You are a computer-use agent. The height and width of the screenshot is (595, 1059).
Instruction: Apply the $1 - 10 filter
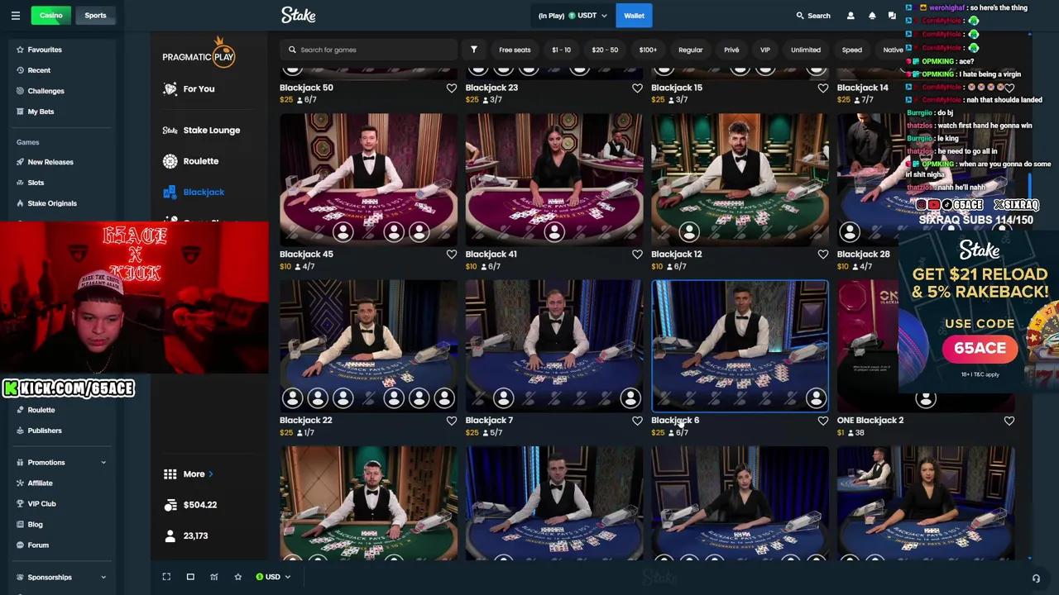[x=561, y=50]
